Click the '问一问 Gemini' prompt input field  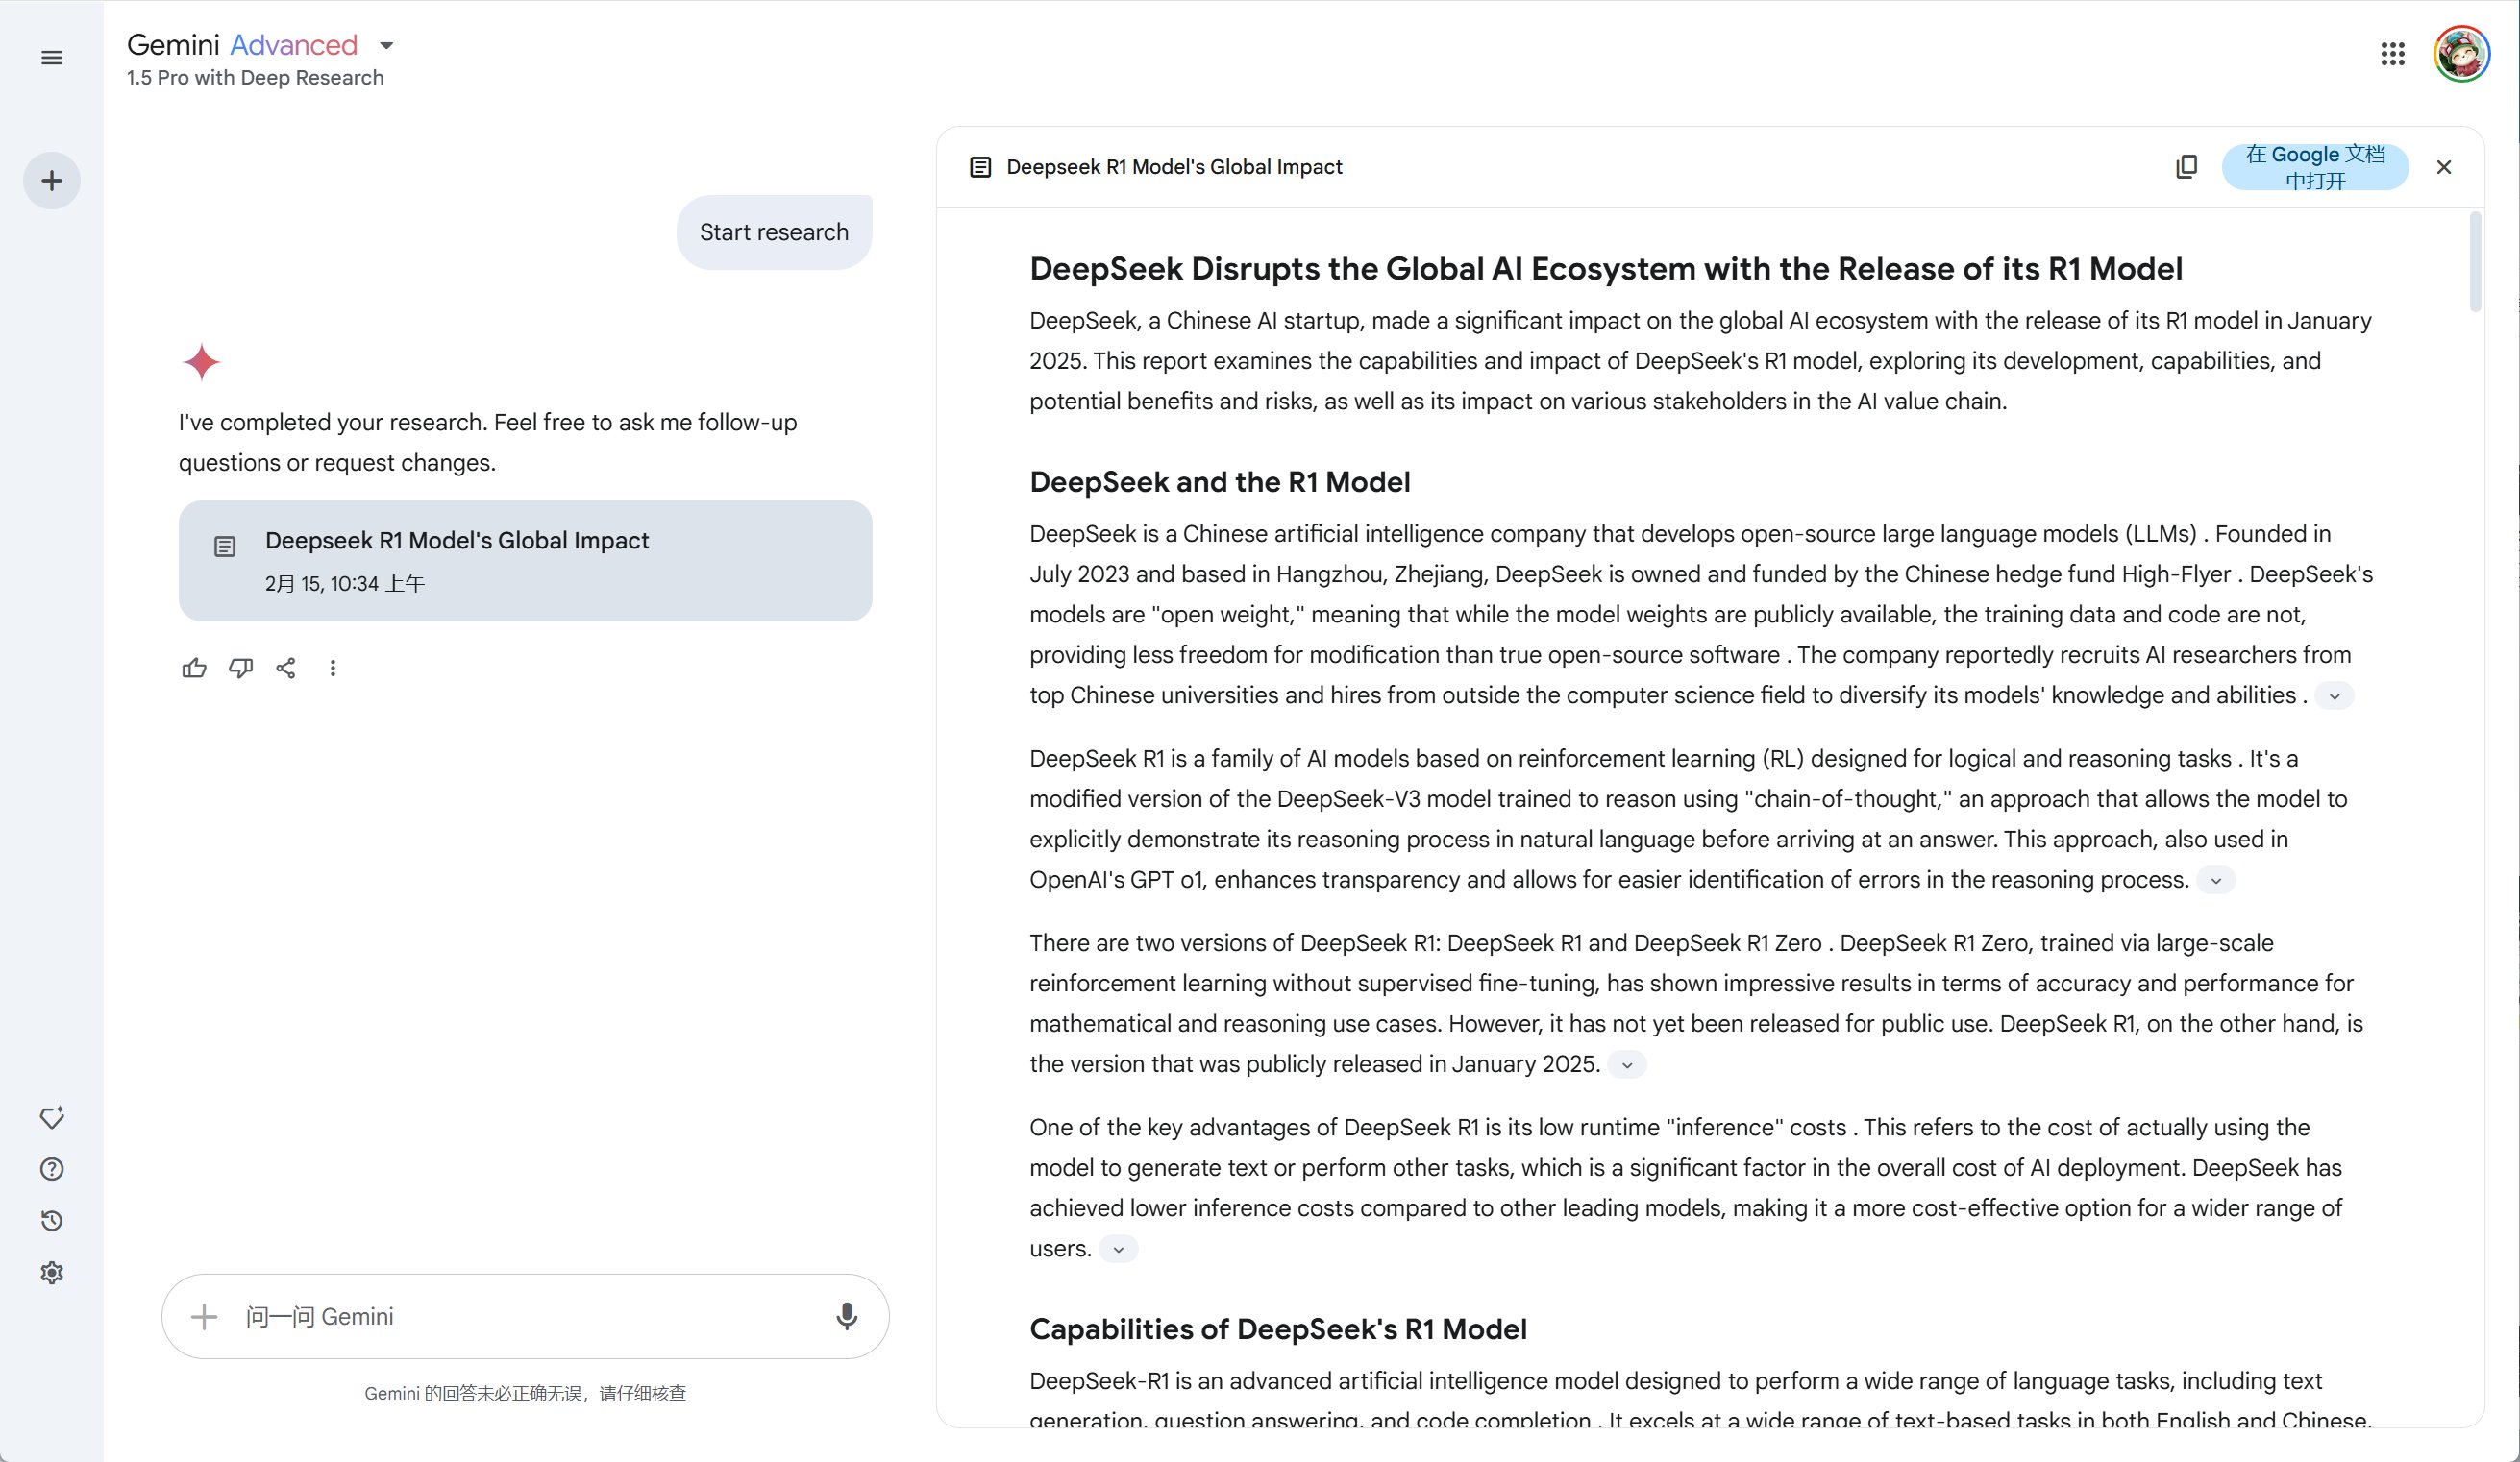(520, 1316)
